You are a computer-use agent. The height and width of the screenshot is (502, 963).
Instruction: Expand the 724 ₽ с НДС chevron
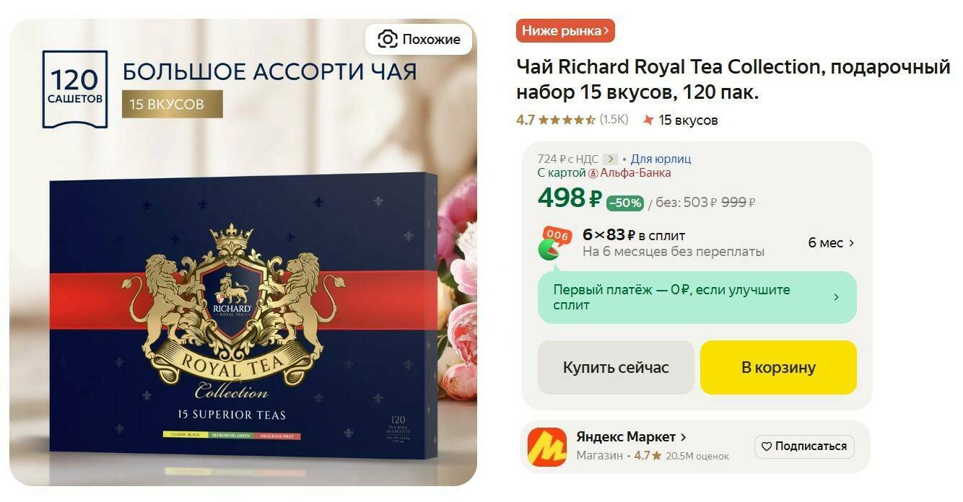click(x=610, y=159)
